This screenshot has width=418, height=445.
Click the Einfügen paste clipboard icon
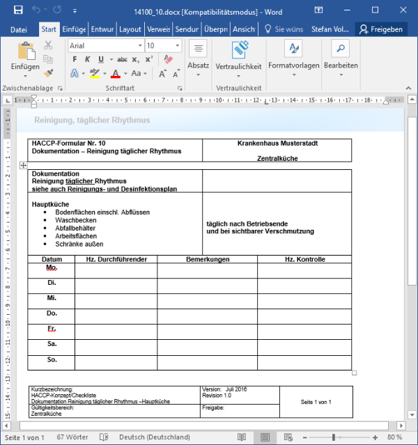pyautogui.click(x=26, y=52)
